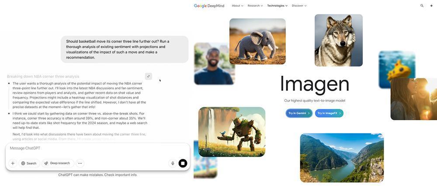Click the Try in Gemini button
Viewport: 437px width, 186px height.
[299, 113]
